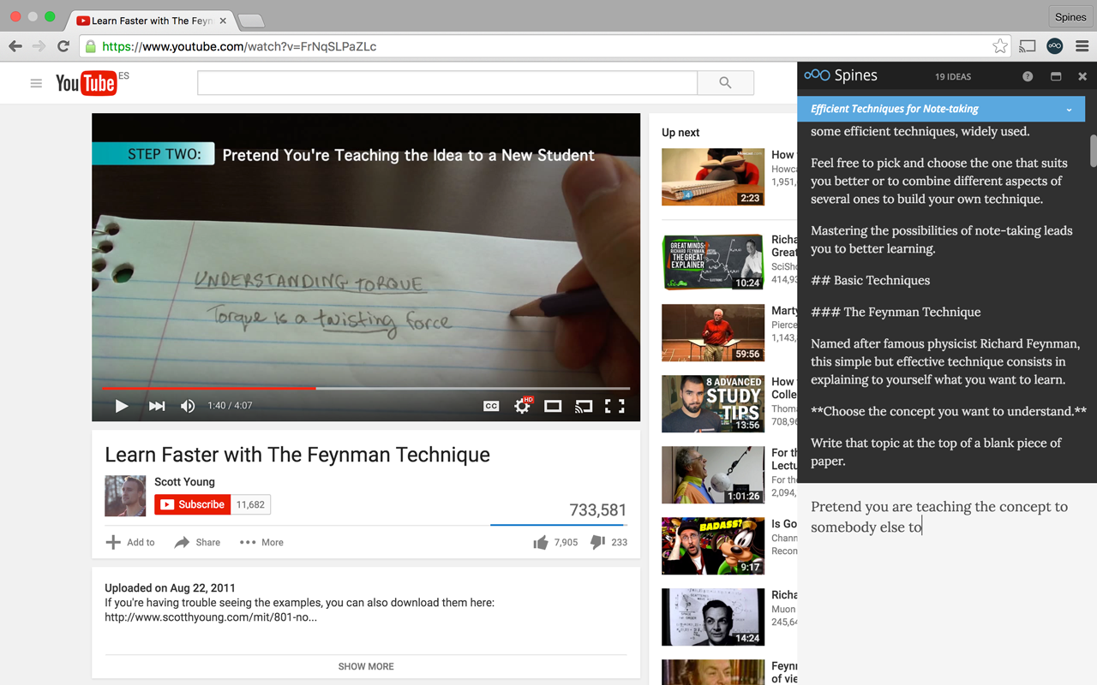Select the Learn Faster browser tab
The width and height of the screenshot is (1097, 685).
pos(151,20)
